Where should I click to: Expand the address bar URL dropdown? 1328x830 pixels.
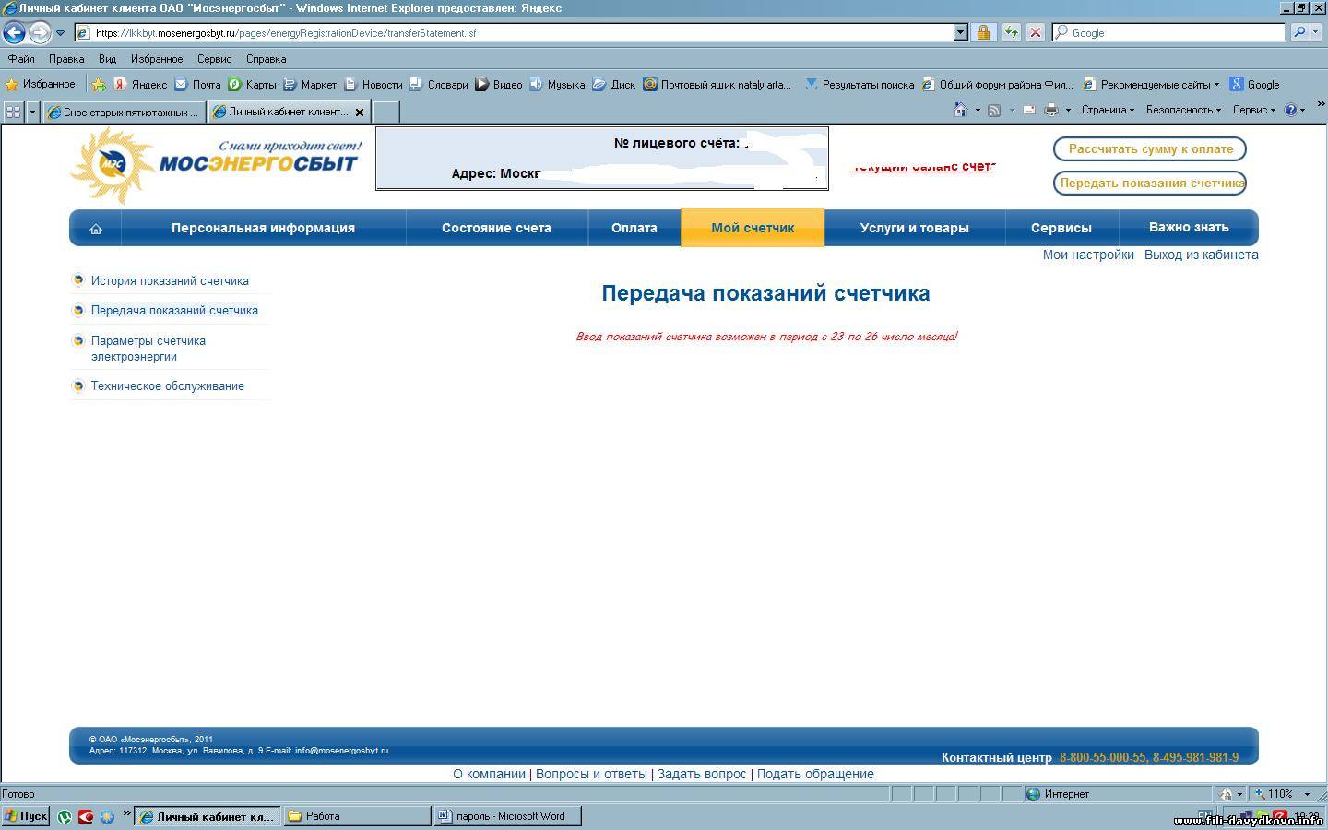[x=960, y=33]
